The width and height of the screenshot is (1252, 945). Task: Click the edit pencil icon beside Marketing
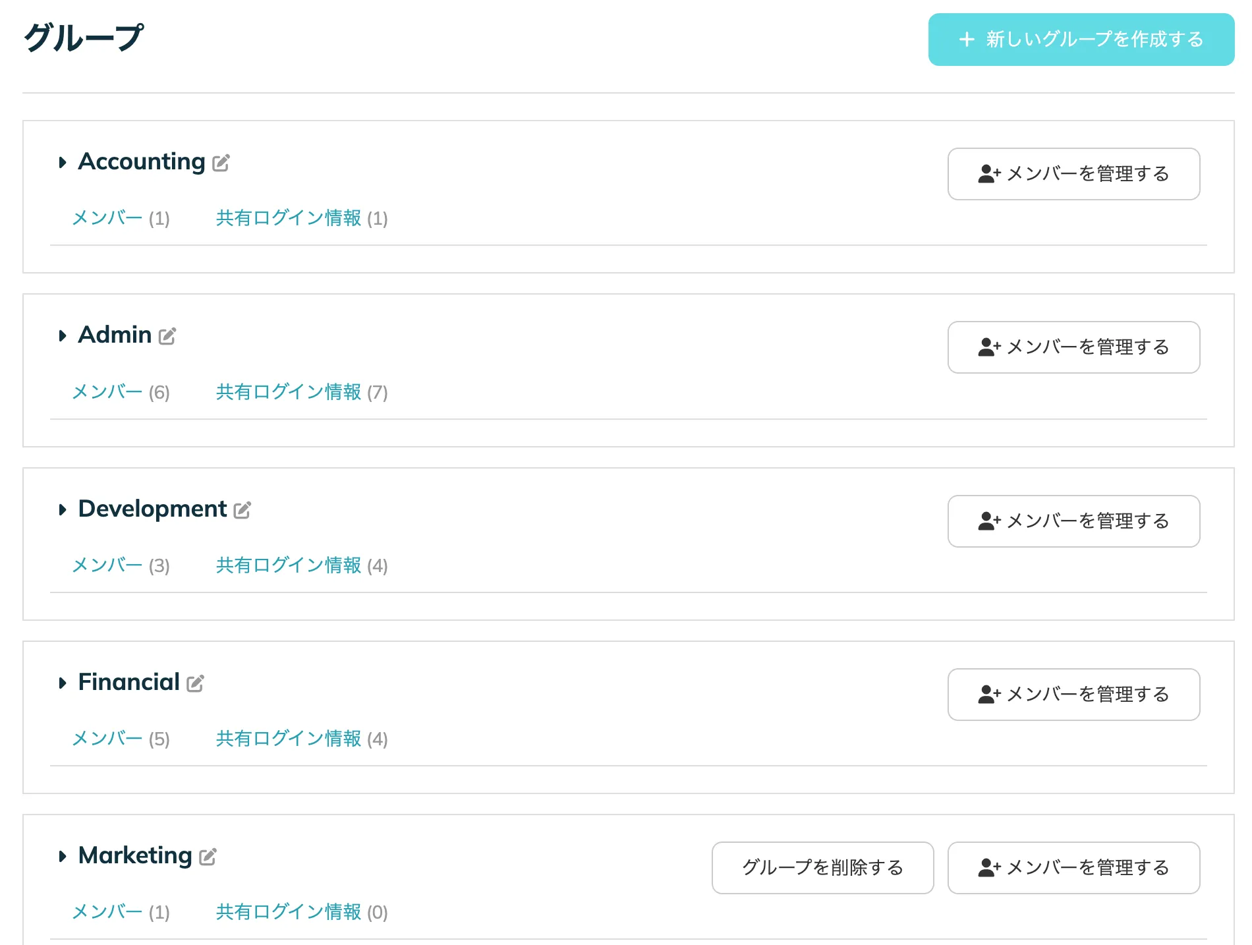click(208, 857)
